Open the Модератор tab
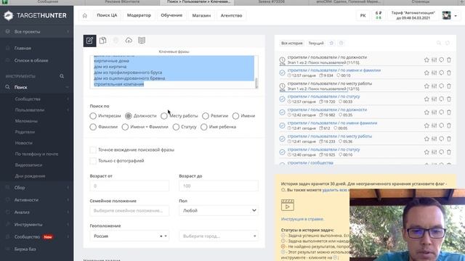This screenshot has height=261, width=465. pos(139,15)
